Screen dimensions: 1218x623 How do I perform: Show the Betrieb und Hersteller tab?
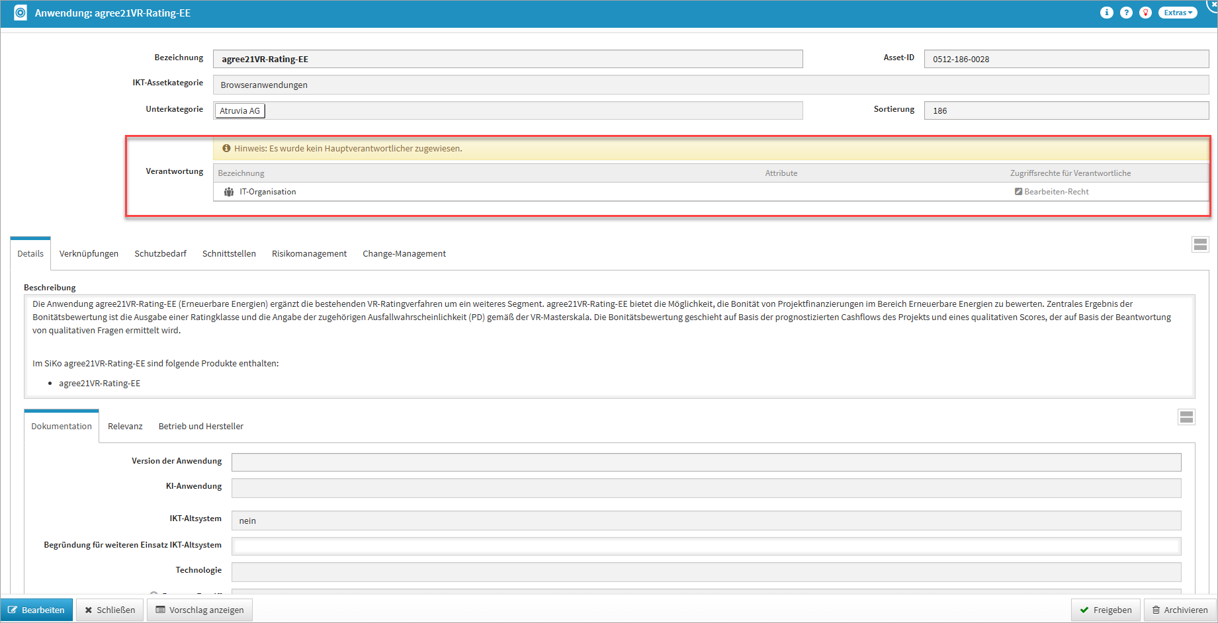(200, 427)
